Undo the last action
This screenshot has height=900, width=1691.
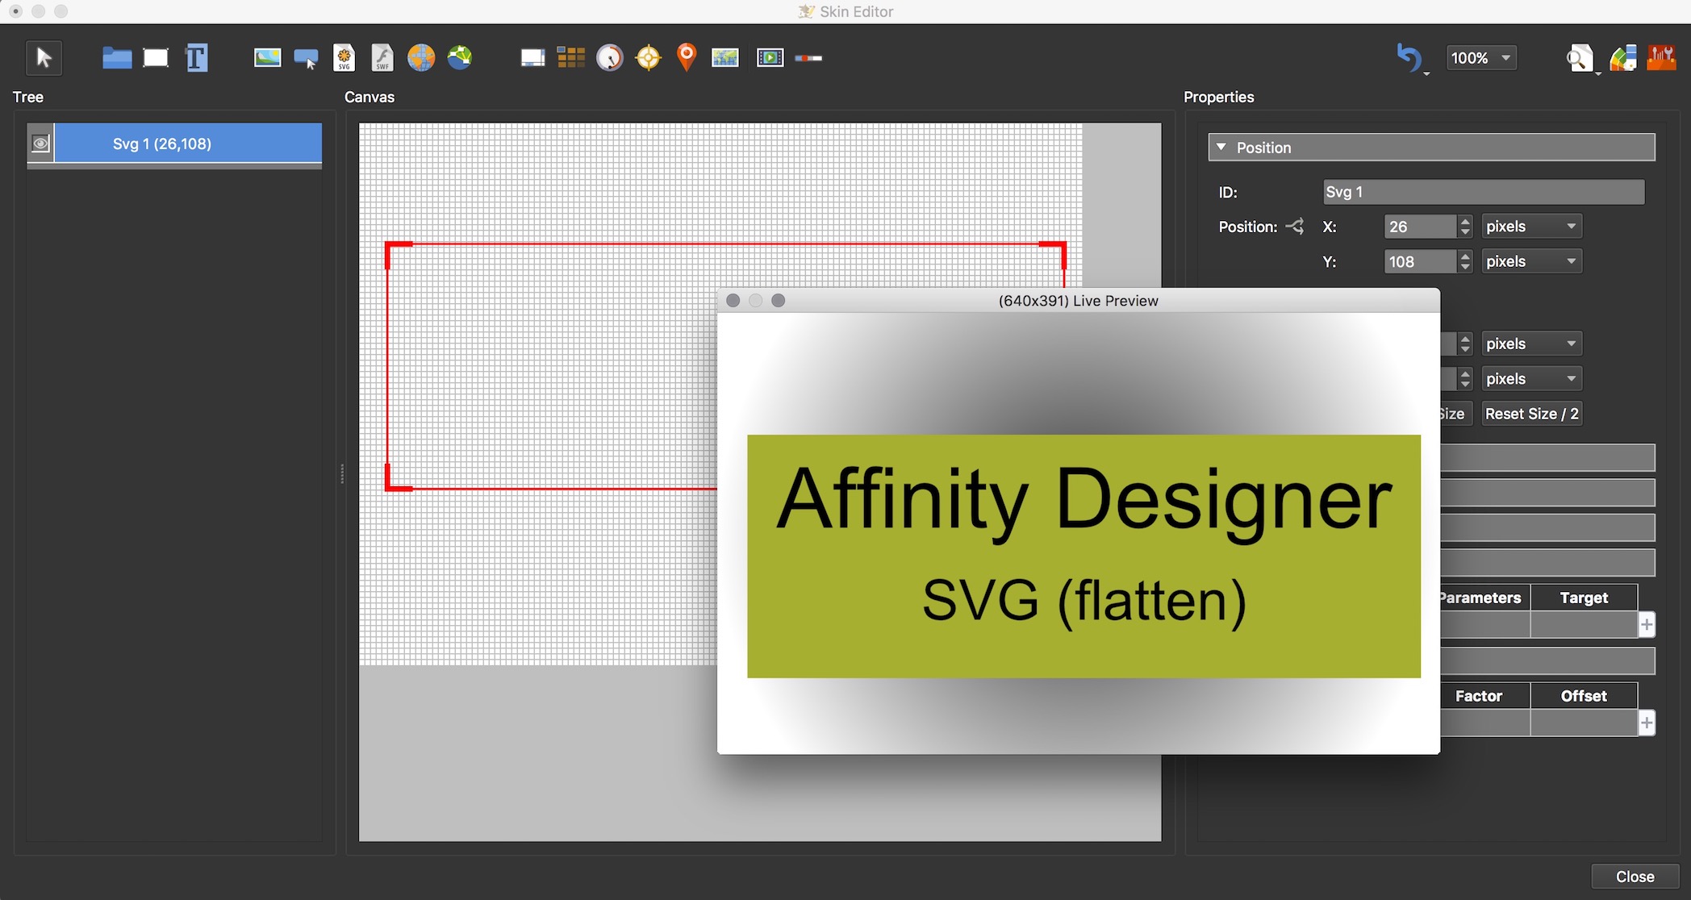(x=1408, y=58)
